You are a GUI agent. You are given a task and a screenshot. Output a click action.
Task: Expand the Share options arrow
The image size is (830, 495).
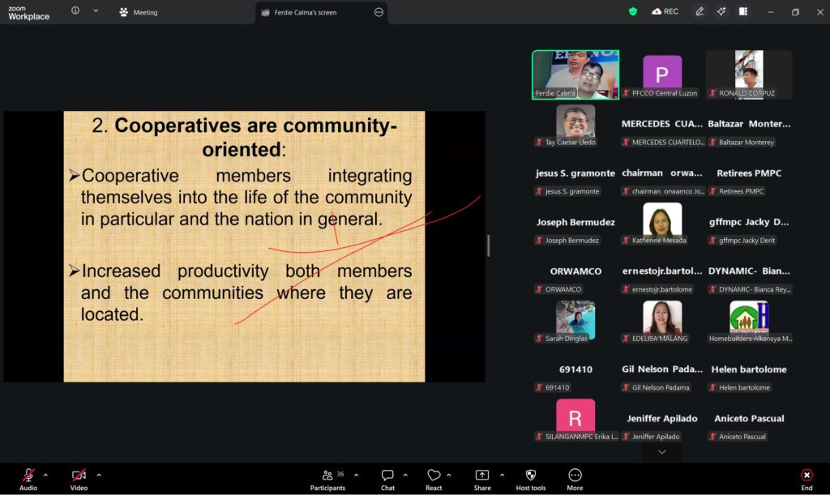[x=502, y=475]
